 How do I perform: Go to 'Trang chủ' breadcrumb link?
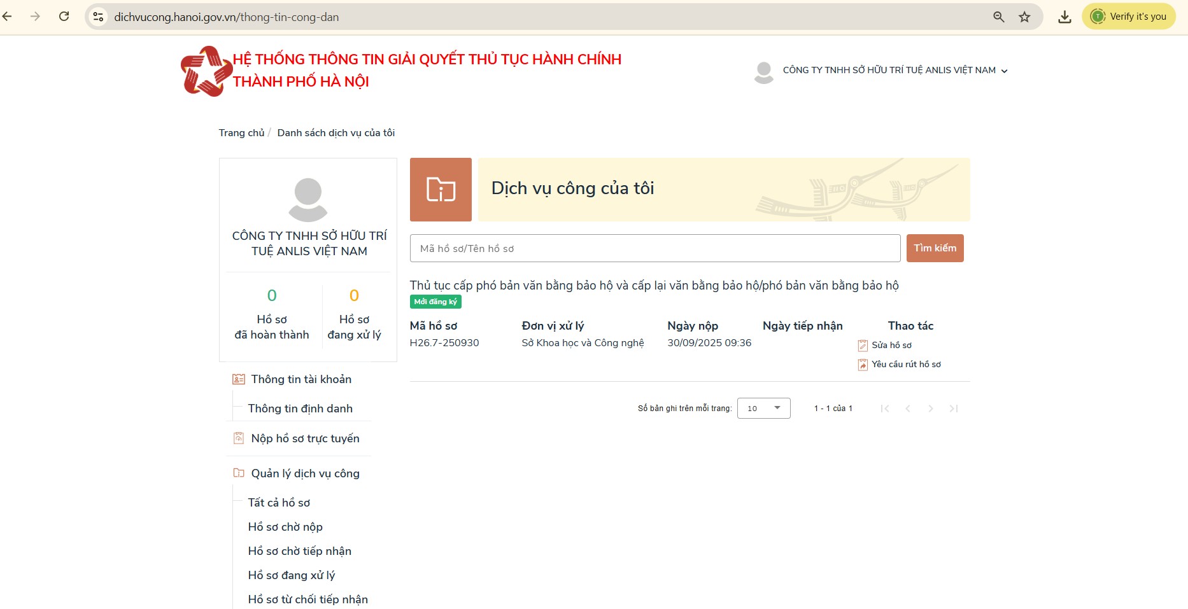coord(241,133)
